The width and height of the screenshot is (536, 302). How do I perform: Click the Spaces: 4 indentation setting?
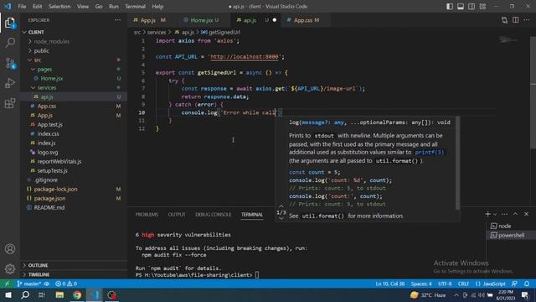[x=421, y=284]
